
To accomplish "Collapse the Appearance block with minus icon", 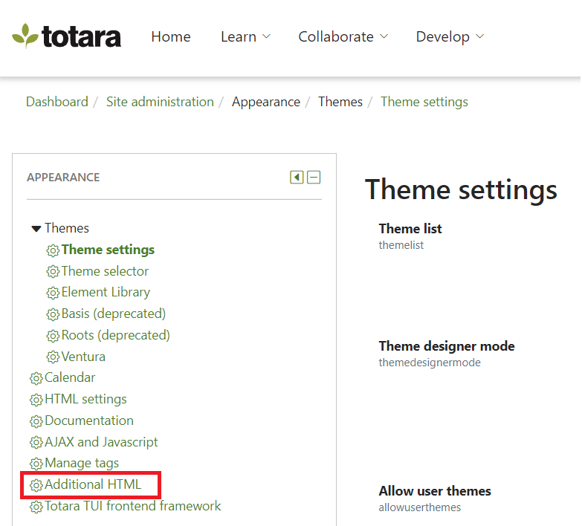I will [x=314, y=178].
